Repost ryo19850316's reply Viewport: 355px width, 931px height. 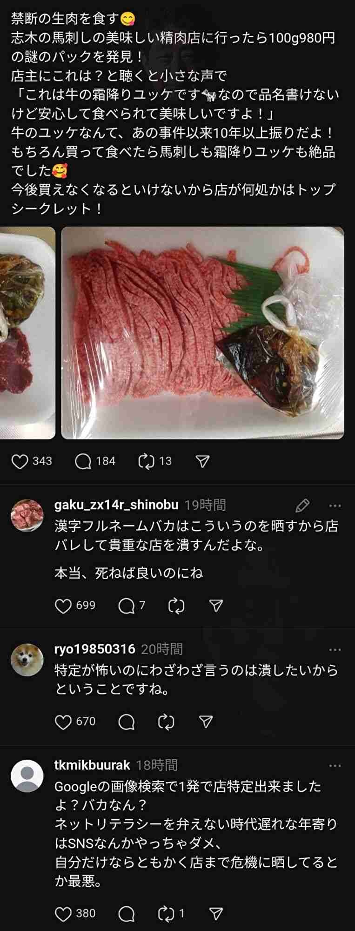(166, 722)
